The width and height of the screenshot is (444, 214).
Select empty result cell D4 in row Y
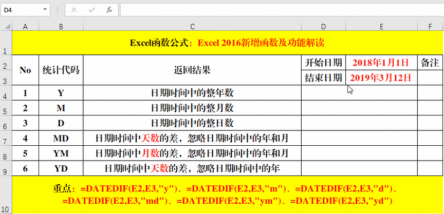click(359, 93)
